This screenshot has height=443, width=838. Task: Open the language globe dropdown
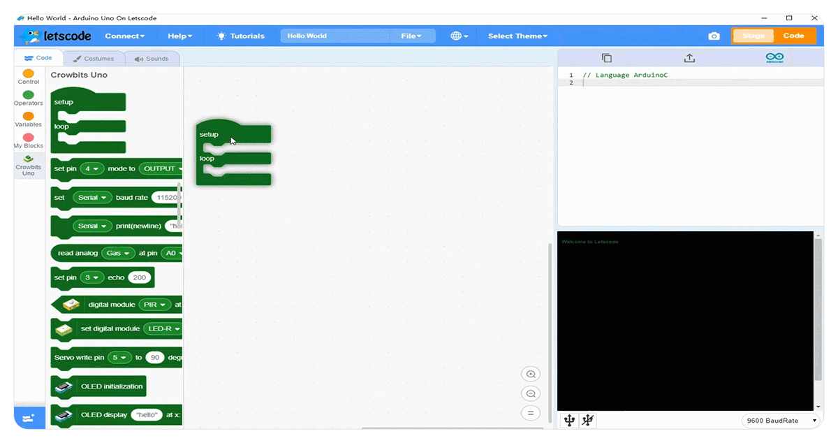tap(460, 36)
